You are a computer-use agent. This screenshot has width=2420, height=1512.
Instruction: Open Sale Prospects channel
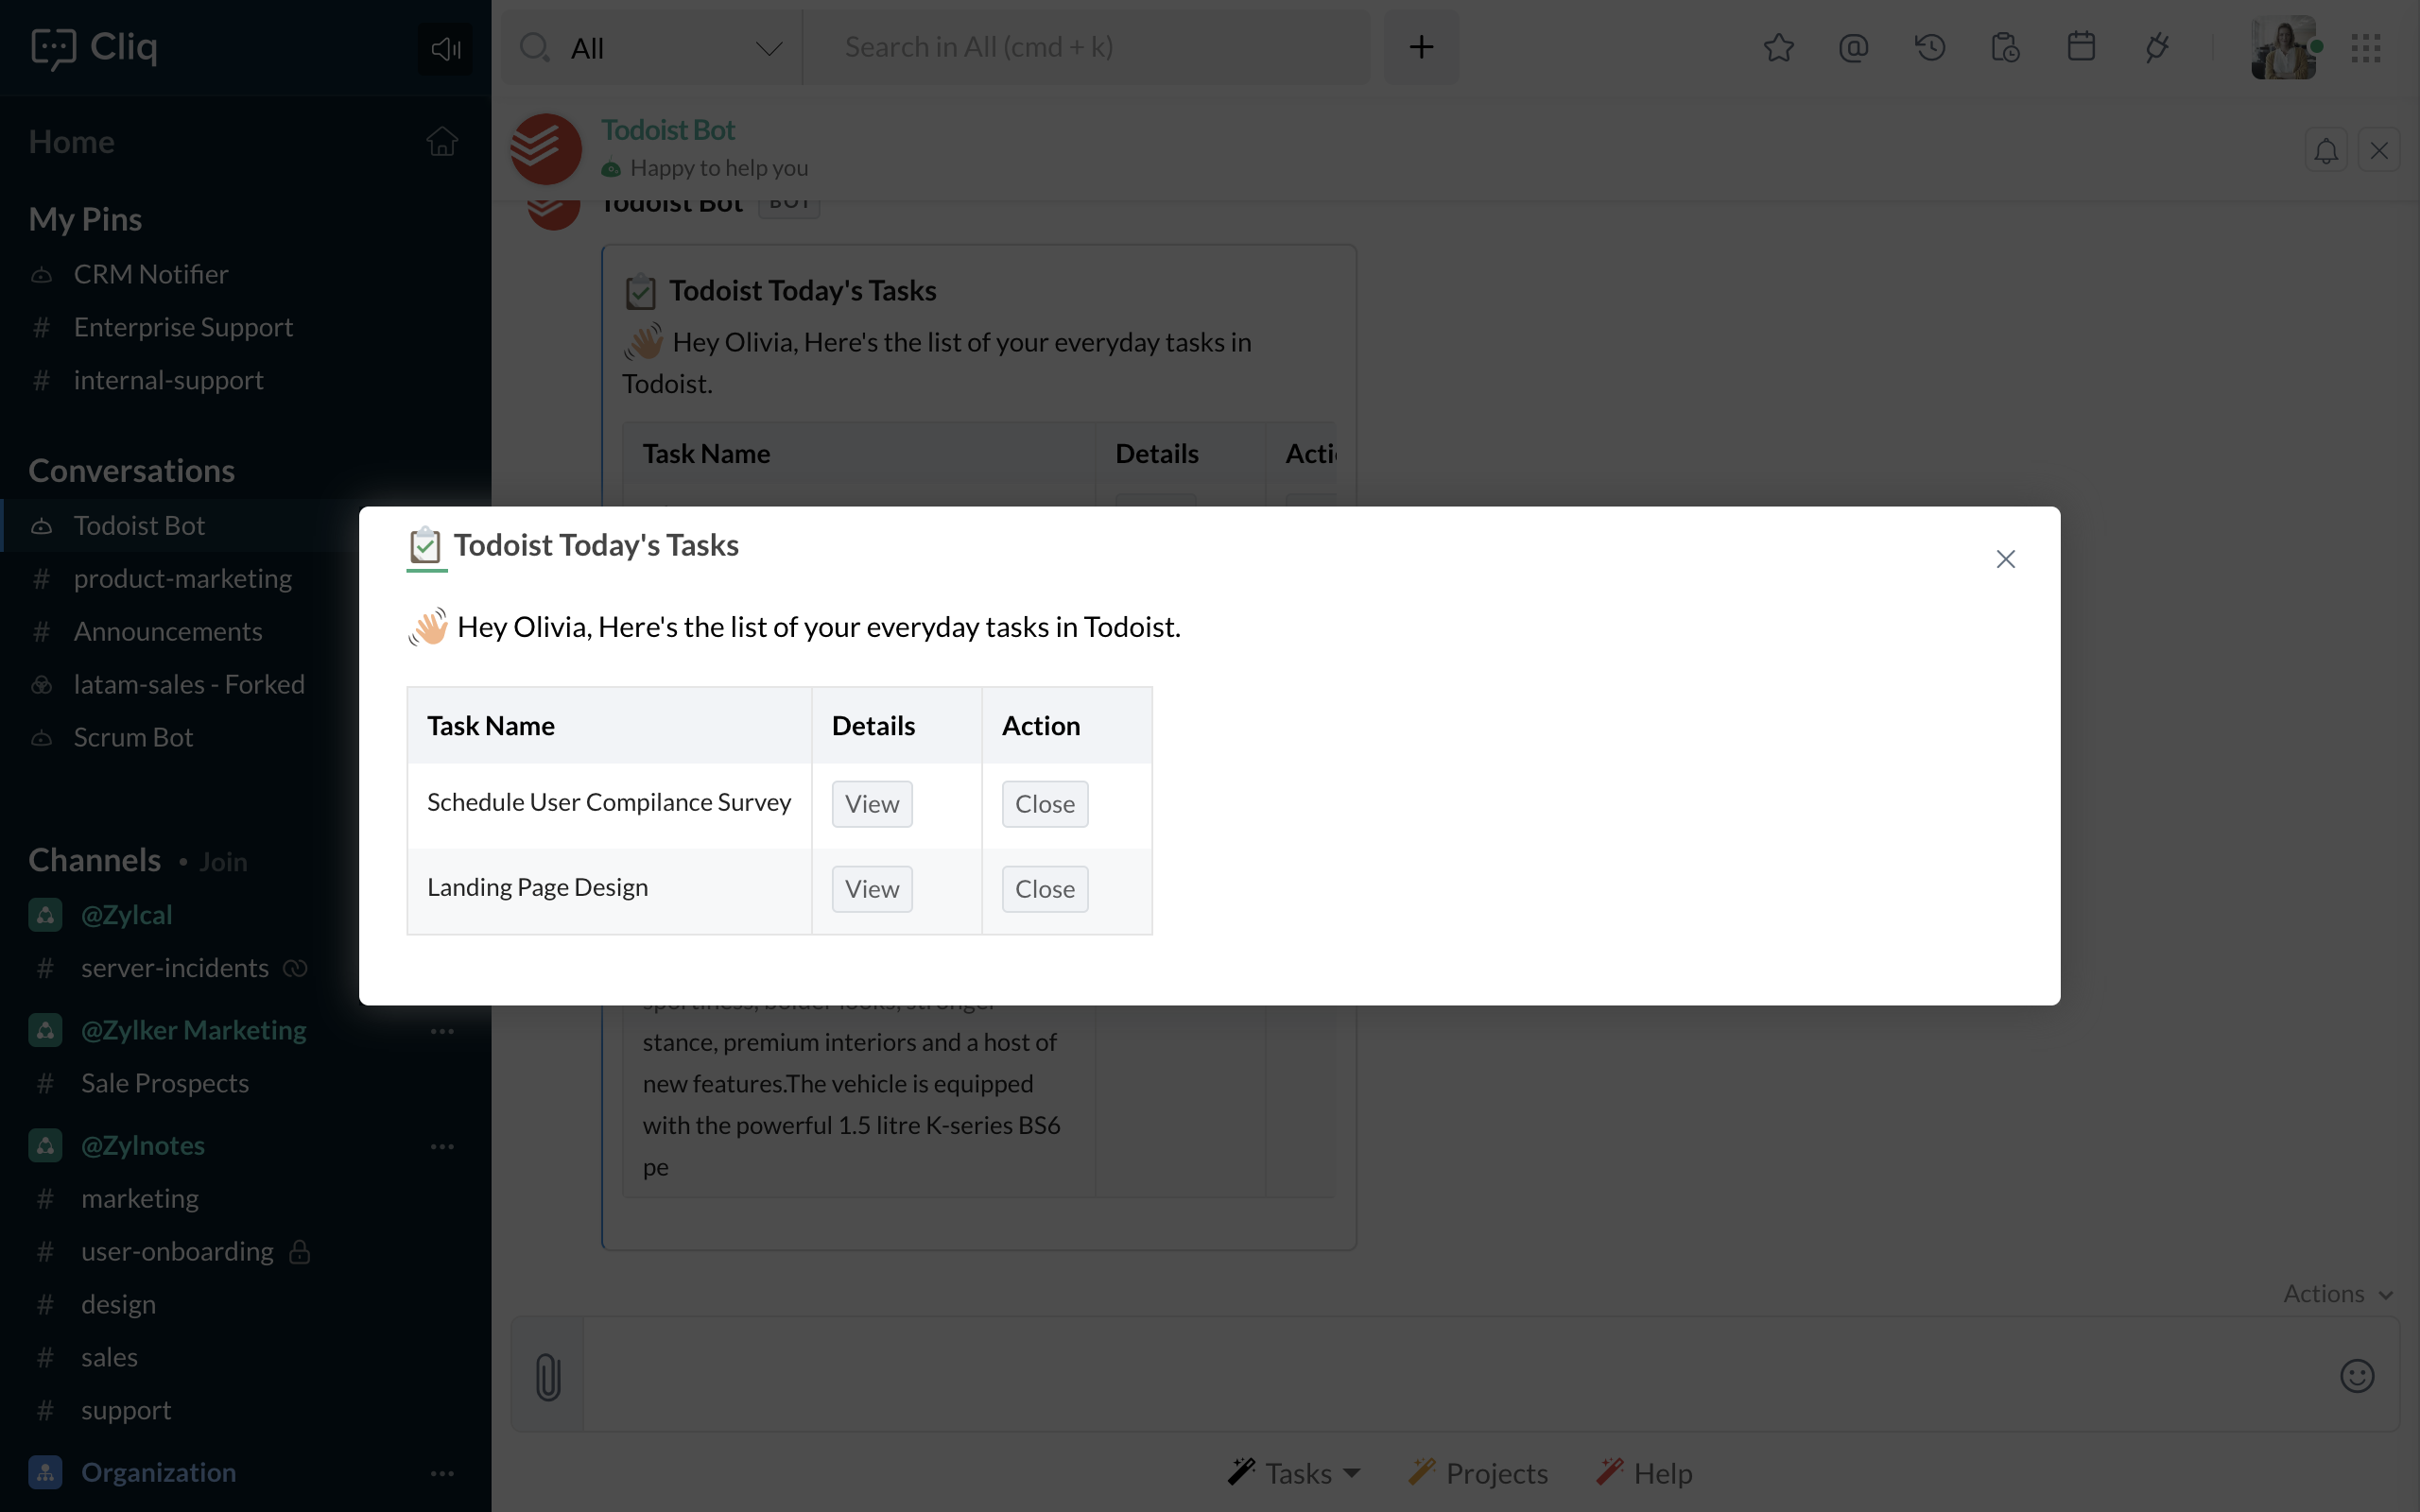[x=165, y=1083]
